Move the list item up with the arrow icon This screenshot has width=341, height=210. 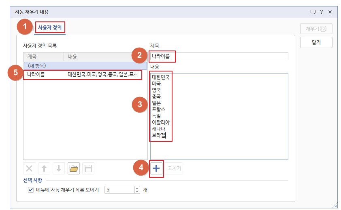pyautogui.click(x=44, y=168)
